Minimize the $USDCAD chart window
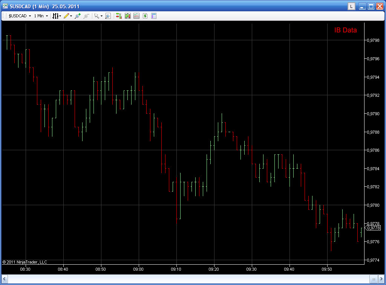The width and height of the screenshot is (386, 285). pyautogui.click(x=362, y=6)
